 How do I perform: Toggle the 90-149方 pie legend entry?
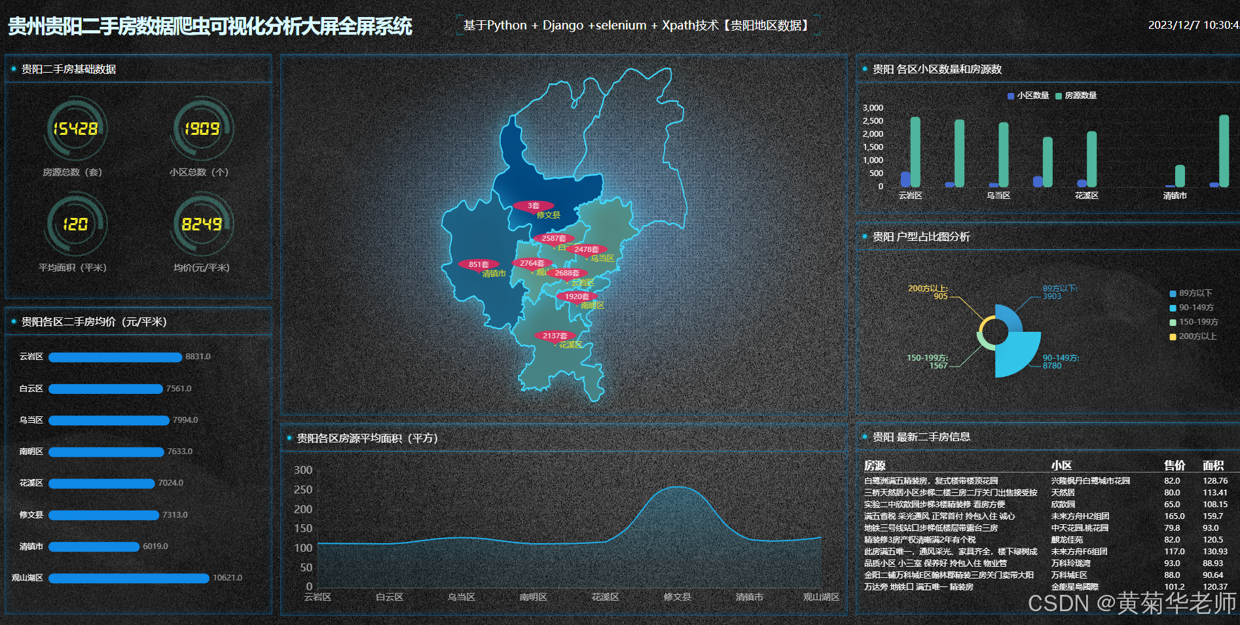pyautogui.click(x=1192, y=308)
